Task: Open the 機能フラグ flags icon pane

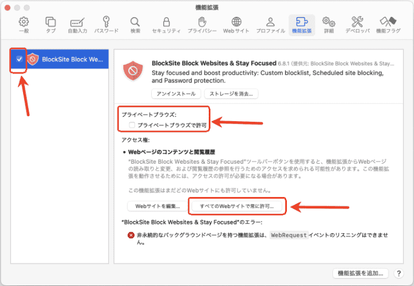Action: (388, 25)
